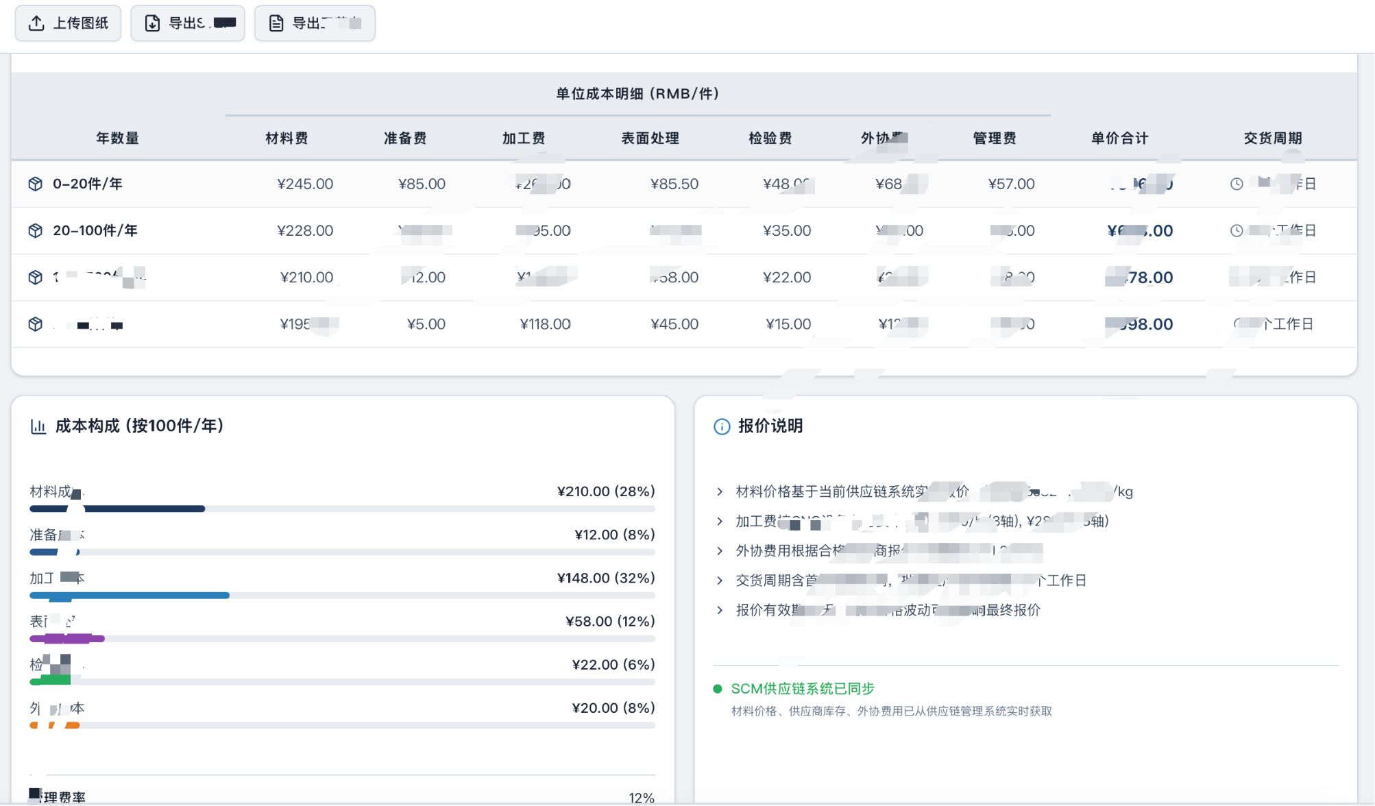The height and width of the screenshot is (806, 1375).
Task: Click the third export button's document icon
Action: (x=276, y=23)
